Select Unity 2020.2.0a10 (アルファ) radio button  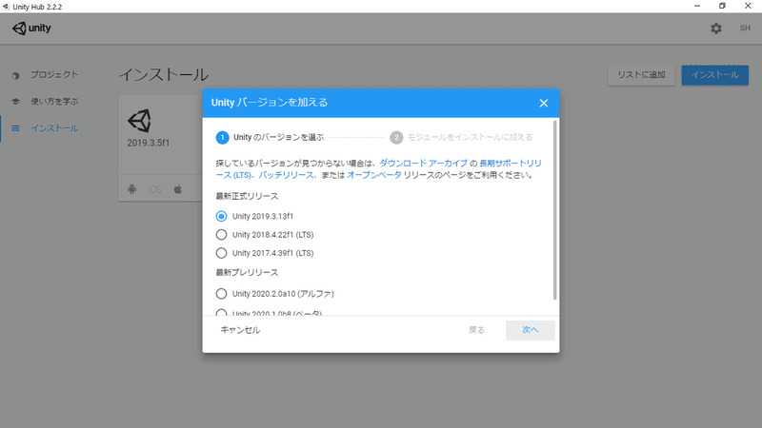click(221, 294)
